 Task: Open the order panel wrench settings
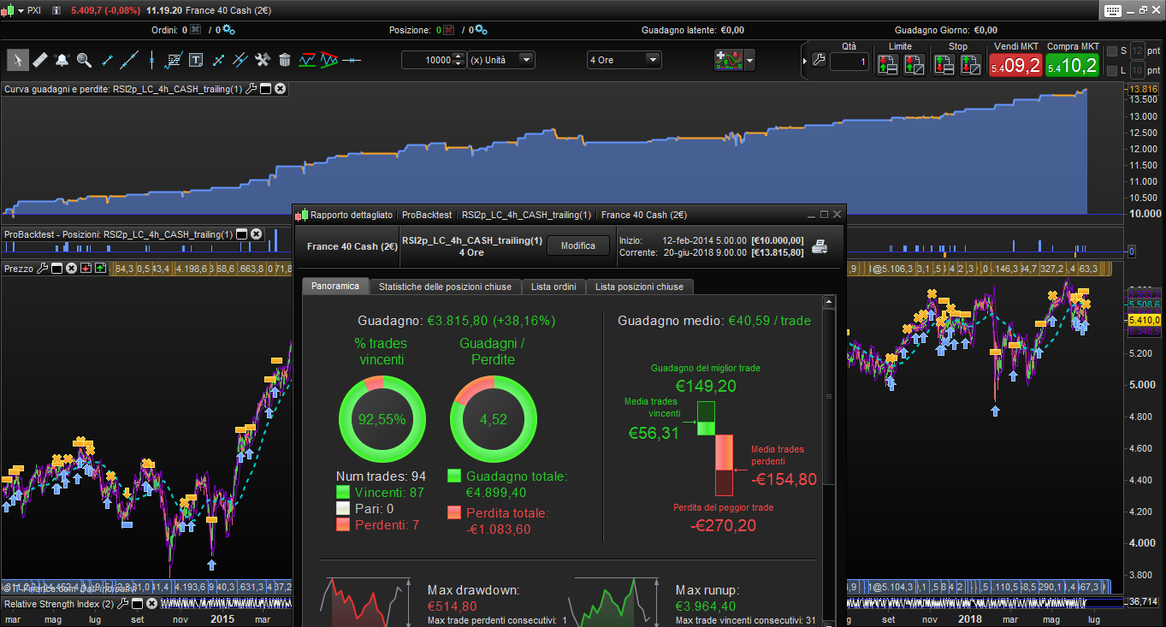[x=819, y=61]
